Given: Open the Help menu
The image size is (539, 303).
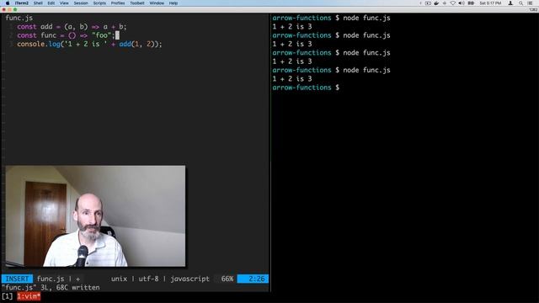Looking at the screenshot, I should click(x=173, y=3).
